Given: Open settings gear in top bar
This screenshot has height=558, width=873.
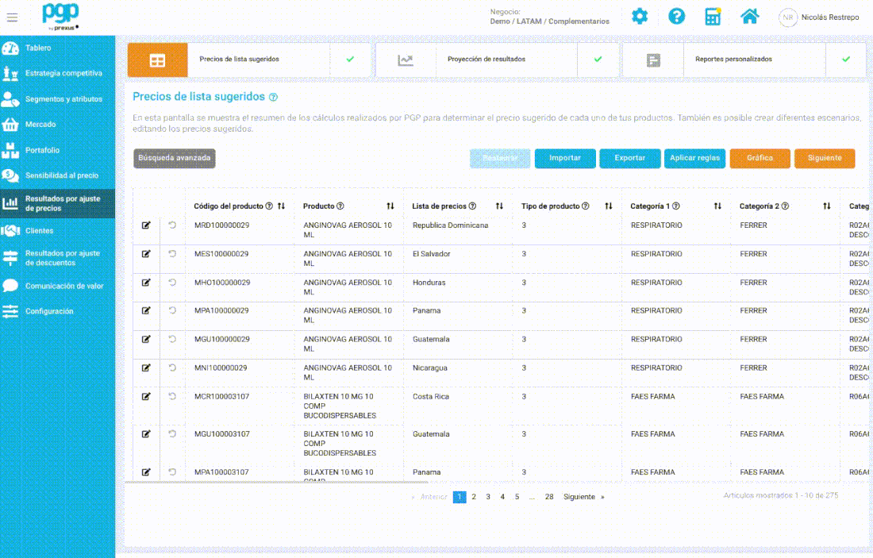Looking at the screenshot, I should pyautogui.click(x=640, y=17).
